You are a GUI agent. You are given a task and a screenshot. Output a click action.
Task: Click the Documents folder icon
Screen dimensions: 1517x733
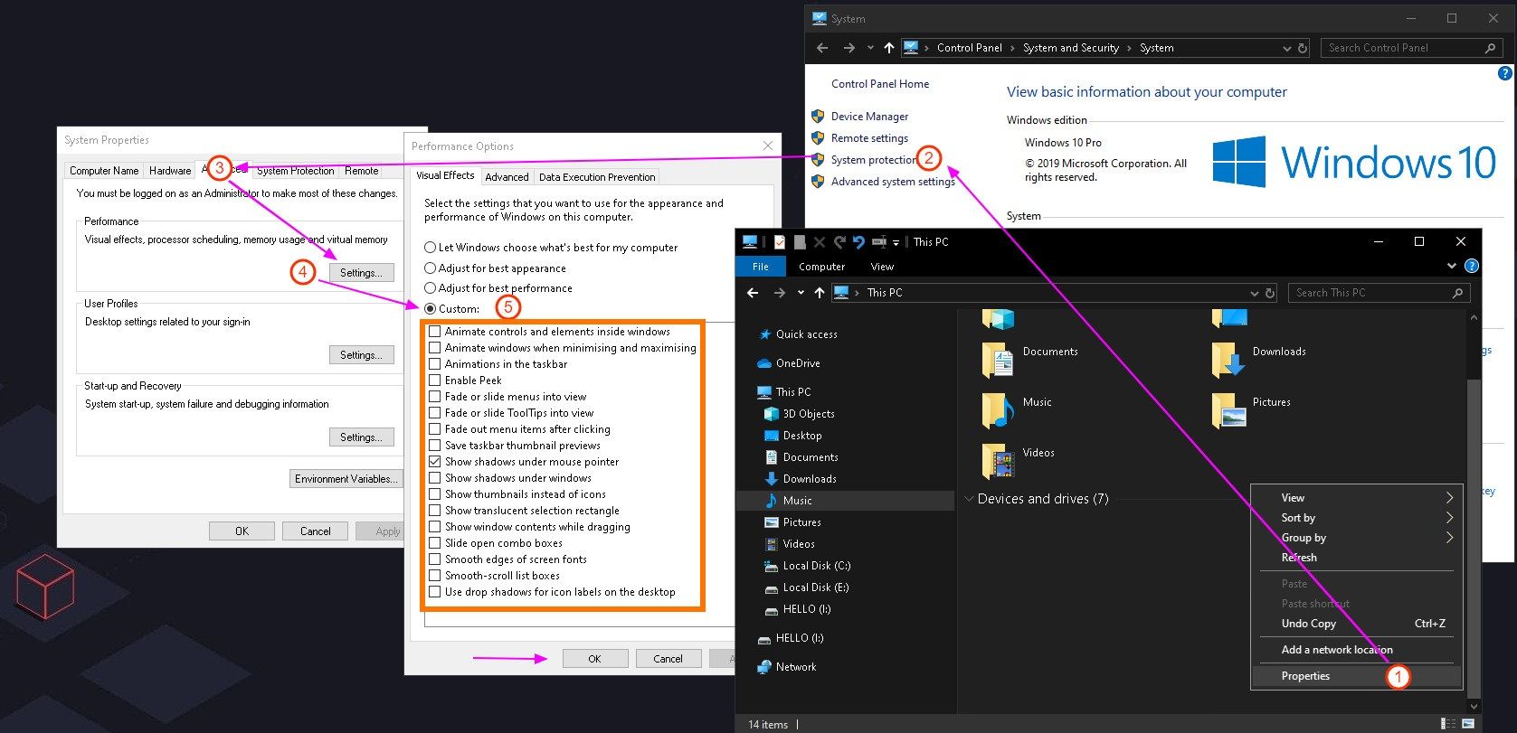[x=998, y=359]
